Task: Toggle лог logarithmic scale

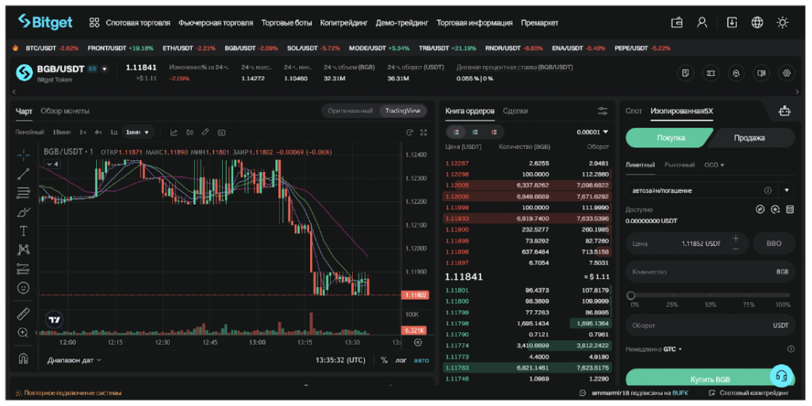Action: [x=401, y=360]
